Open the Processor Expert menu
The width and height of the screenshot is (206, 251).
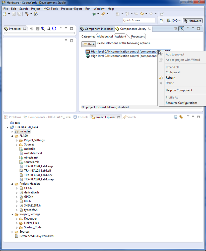pos(72,9)
